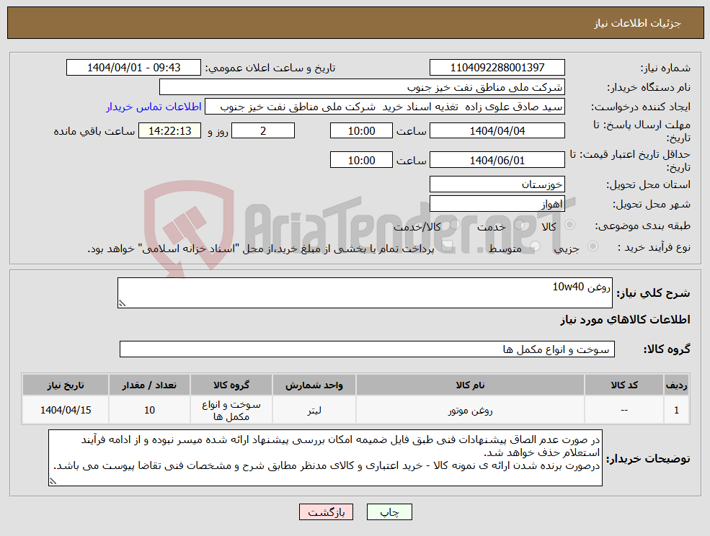This screenshot has width=710, height=536.
Task: Click the general description box روغن 10w40
Action: (365, 293)
